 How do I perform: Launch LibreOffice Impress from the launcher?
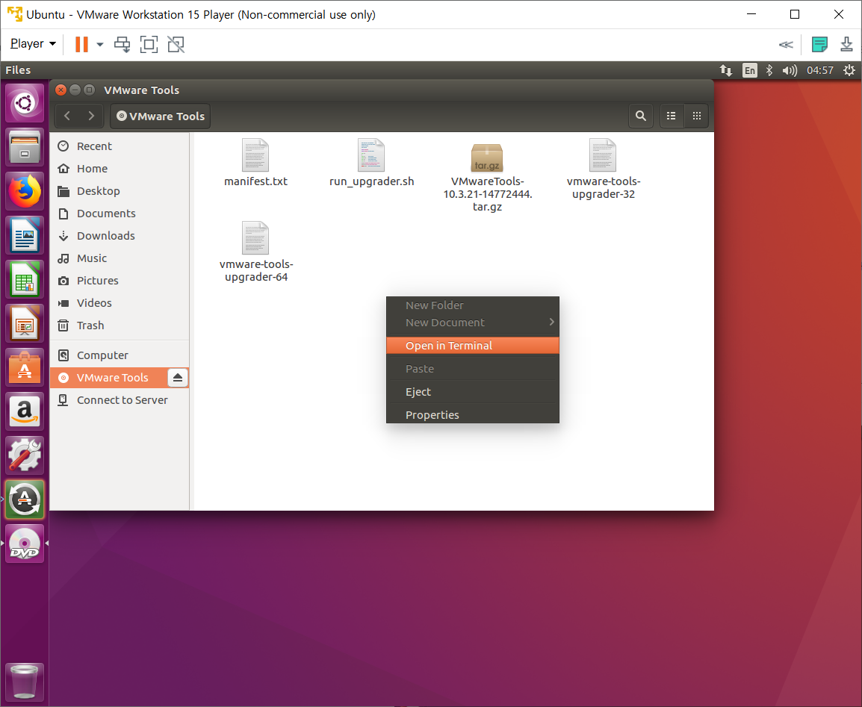coord(25,323)
